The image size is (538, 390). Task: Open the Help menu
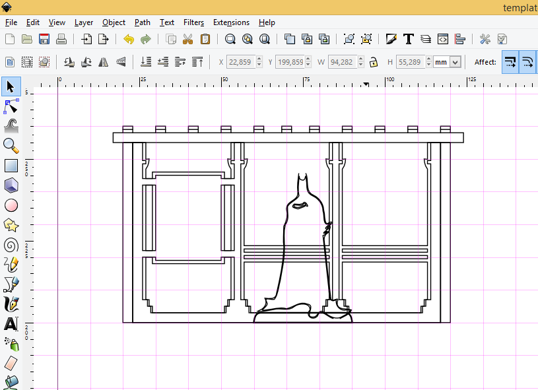pyautogui.click(x=267, y=22)
